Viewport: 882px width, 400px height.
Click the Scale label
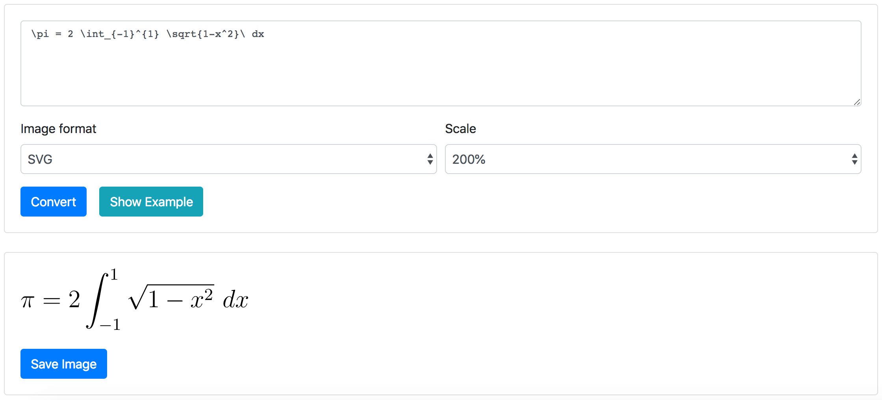(x=460, y=129)
